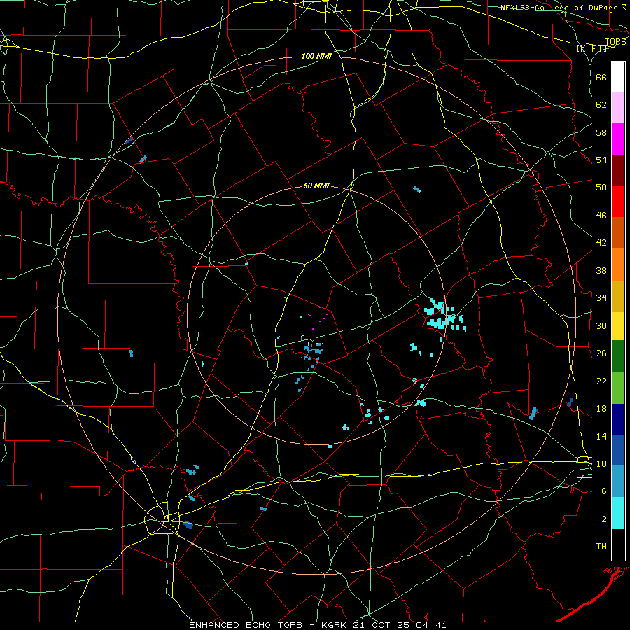Click the "46" legend value
Screen dimensions: 630x630
(601, 216)
